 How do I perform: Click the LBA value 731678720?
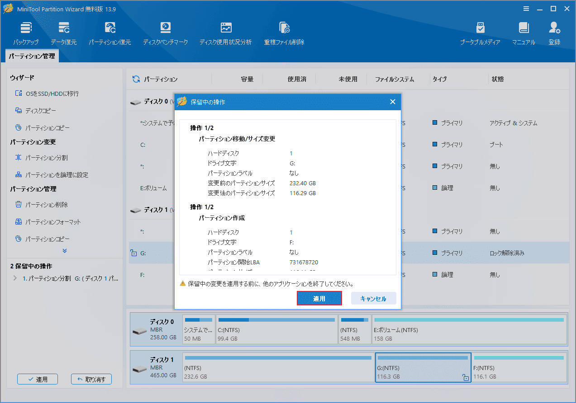pos(304,262)
